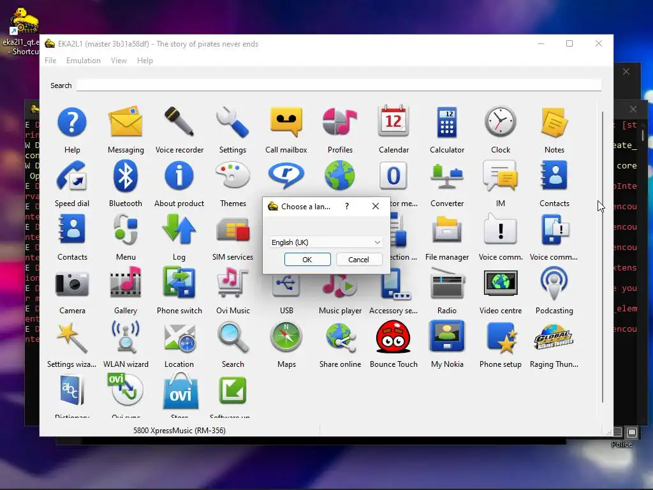Open the My Nokia app
The width and height of the screenshot is (653, 490).
tap(447, 336)
